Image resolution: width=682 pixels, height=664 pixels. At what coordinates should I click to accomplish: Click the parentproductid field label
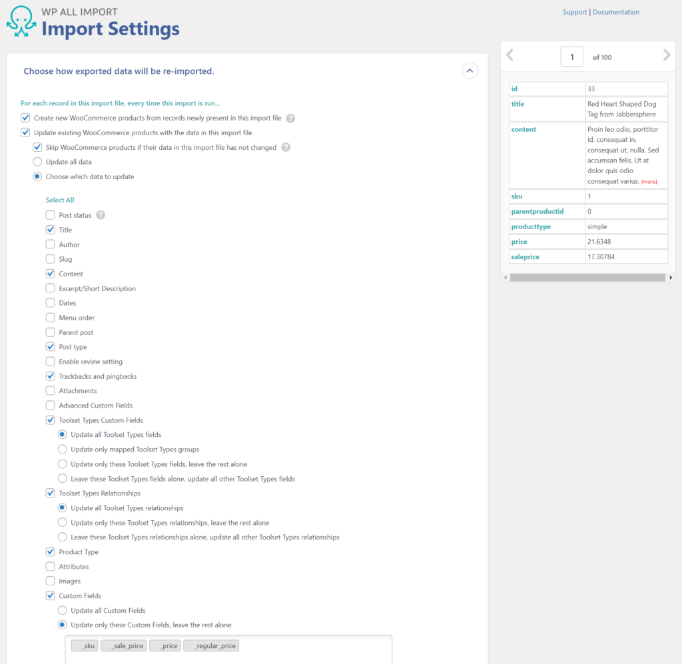click(537, 211)
